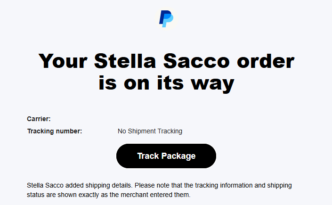332x205 pixels.
Task: Click the PayPal logo icon
Action: pyautogui.click(x=166, y=18)
